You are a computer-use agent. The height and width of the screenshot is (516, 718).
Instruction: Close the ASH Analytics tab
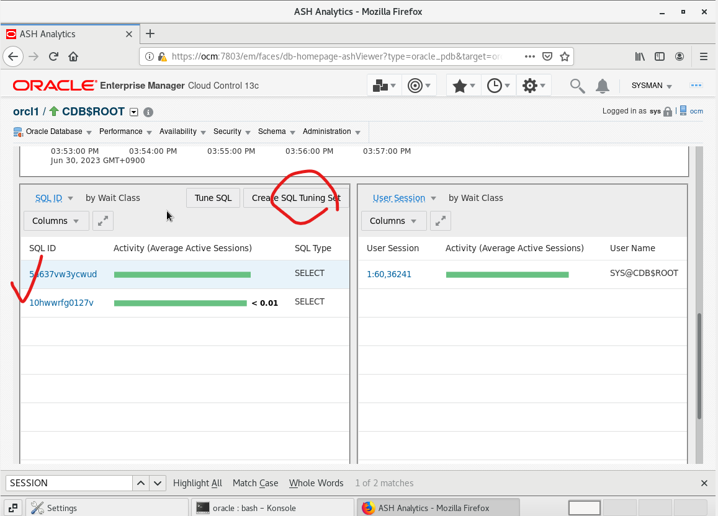click(129, 34)
